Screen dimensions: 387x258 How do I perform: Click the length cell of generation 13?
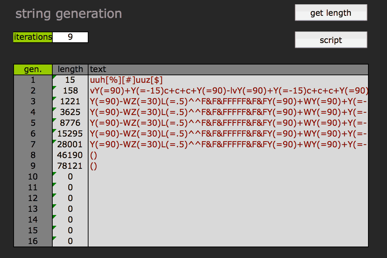pos(70,209)
